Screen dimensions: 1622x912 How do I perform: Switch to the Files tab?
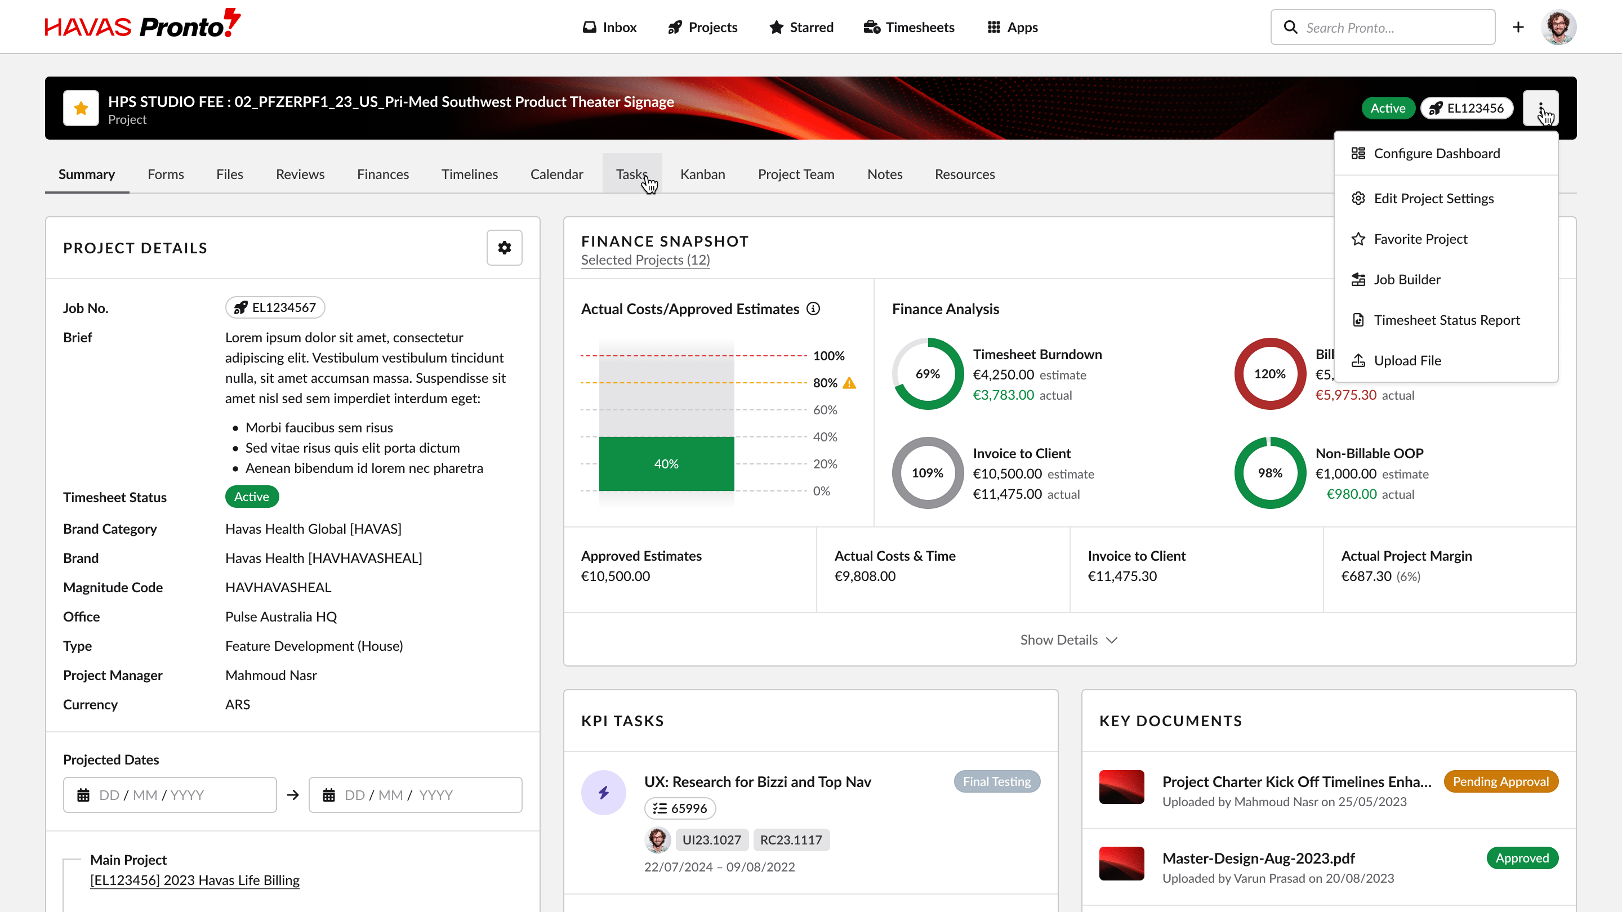230,174
